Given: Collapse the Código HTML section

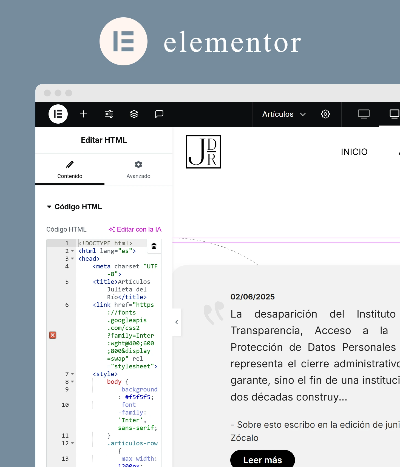Looking at the screenshot, I should tap(74, 207).
